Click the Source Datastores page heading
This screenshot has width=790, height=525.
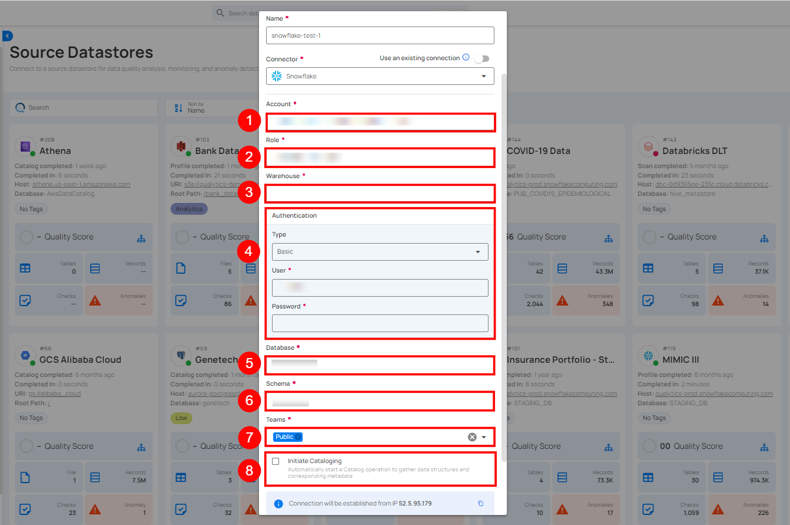click(x=81, y=52)
